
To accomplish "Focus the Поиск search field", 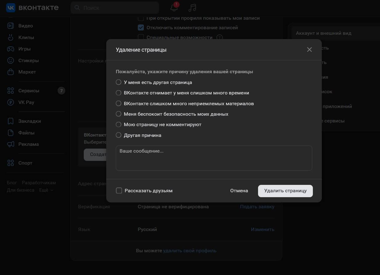I will click(115, 8).
